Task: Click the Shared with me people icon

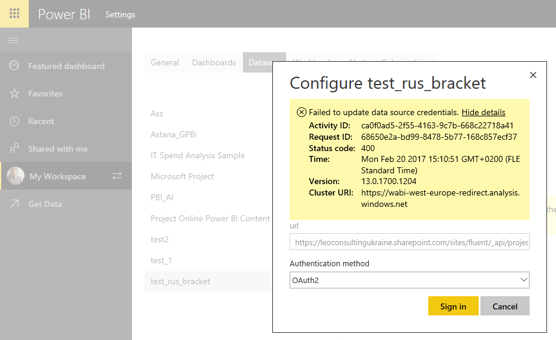Action: click(x=14, y=149)
